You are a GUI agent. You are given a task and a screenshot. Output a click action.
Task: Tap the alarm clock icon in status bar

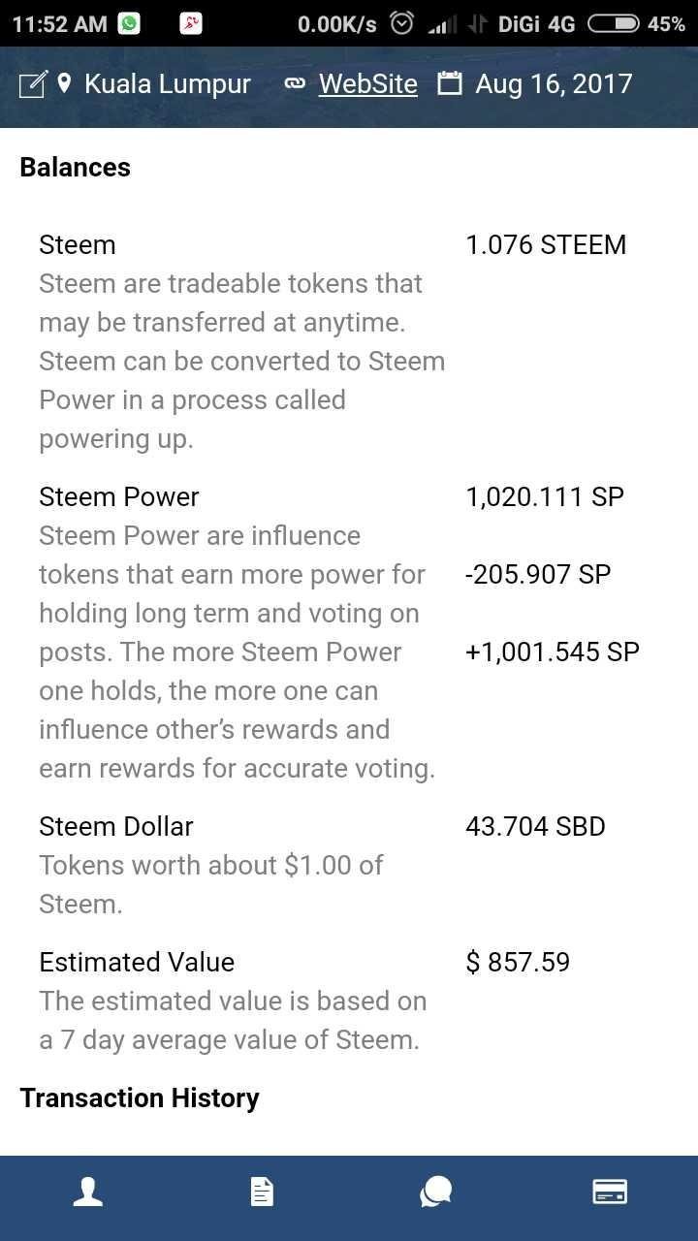tap(401, 23)
